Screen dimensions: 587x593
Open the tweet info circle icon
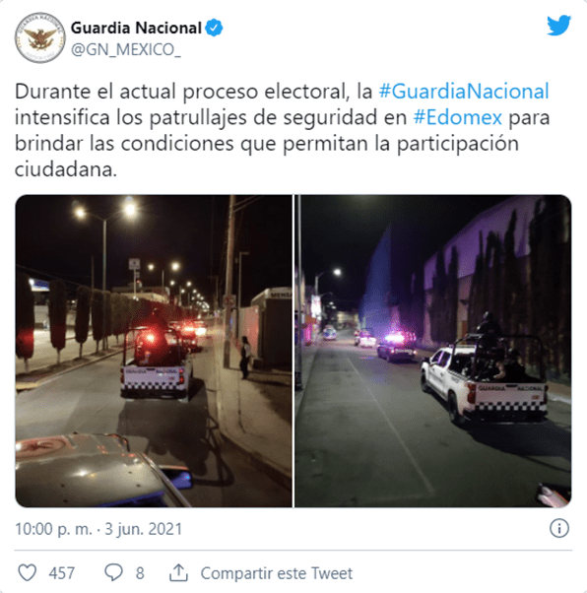pyautogui.click(x=559, y=528)
